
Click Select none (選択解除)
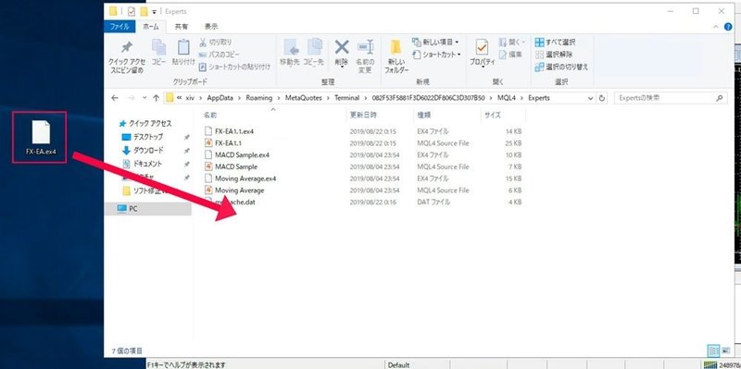pyautogui.click(x=553, y=55)
